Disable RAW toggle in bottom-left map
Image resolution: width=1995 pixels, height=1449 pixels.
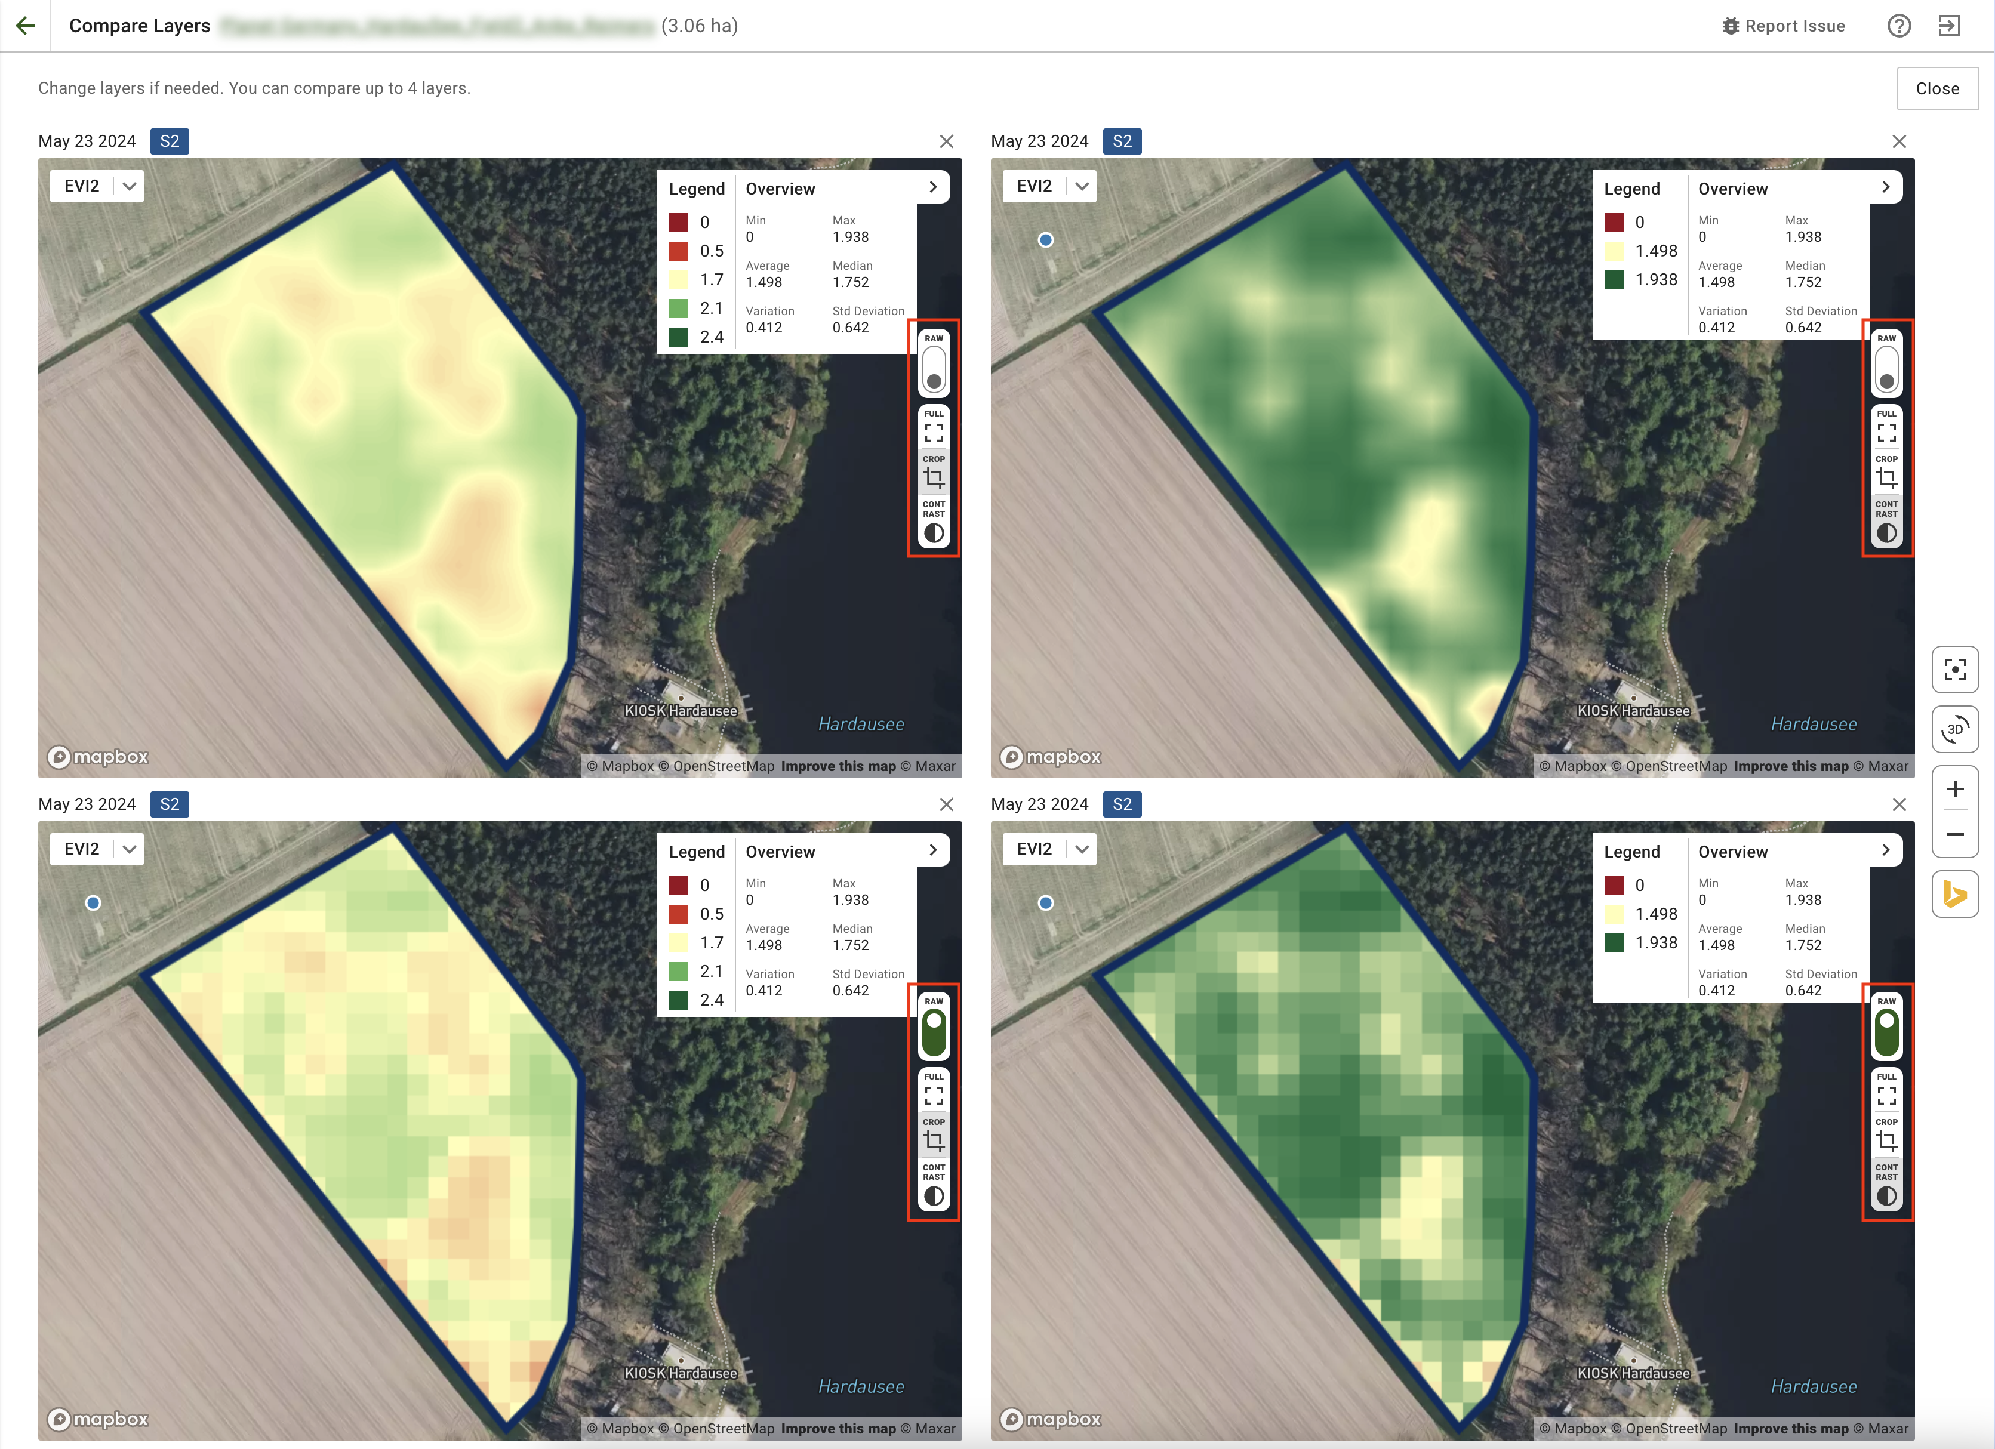933,1032
